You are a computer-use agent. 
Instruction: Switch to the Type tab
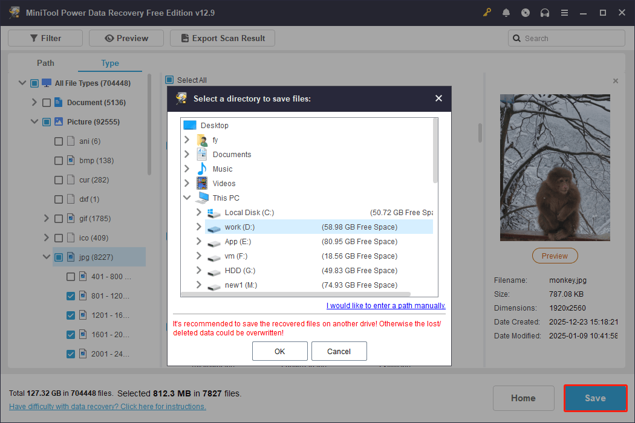[x=109, y=63]
